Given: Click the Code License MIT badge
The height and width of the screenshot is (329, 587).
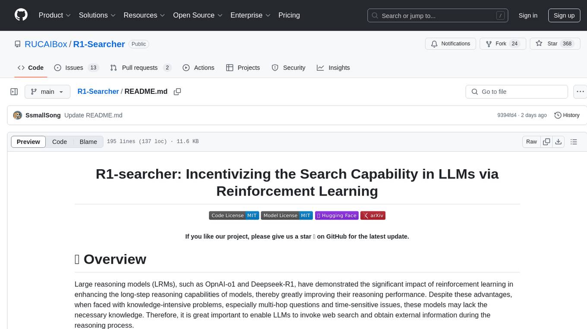Looking at the screenshot, I should click(x=234, y=215).
